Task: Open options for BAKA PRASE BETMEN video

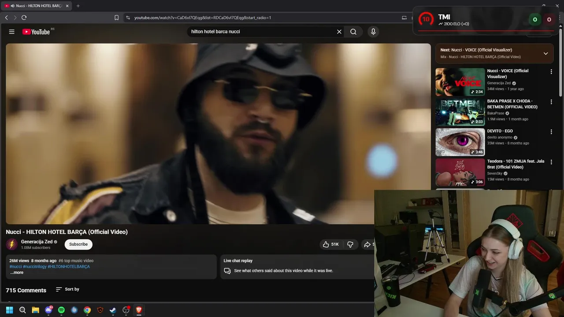Action: click(x=551, y=102)
